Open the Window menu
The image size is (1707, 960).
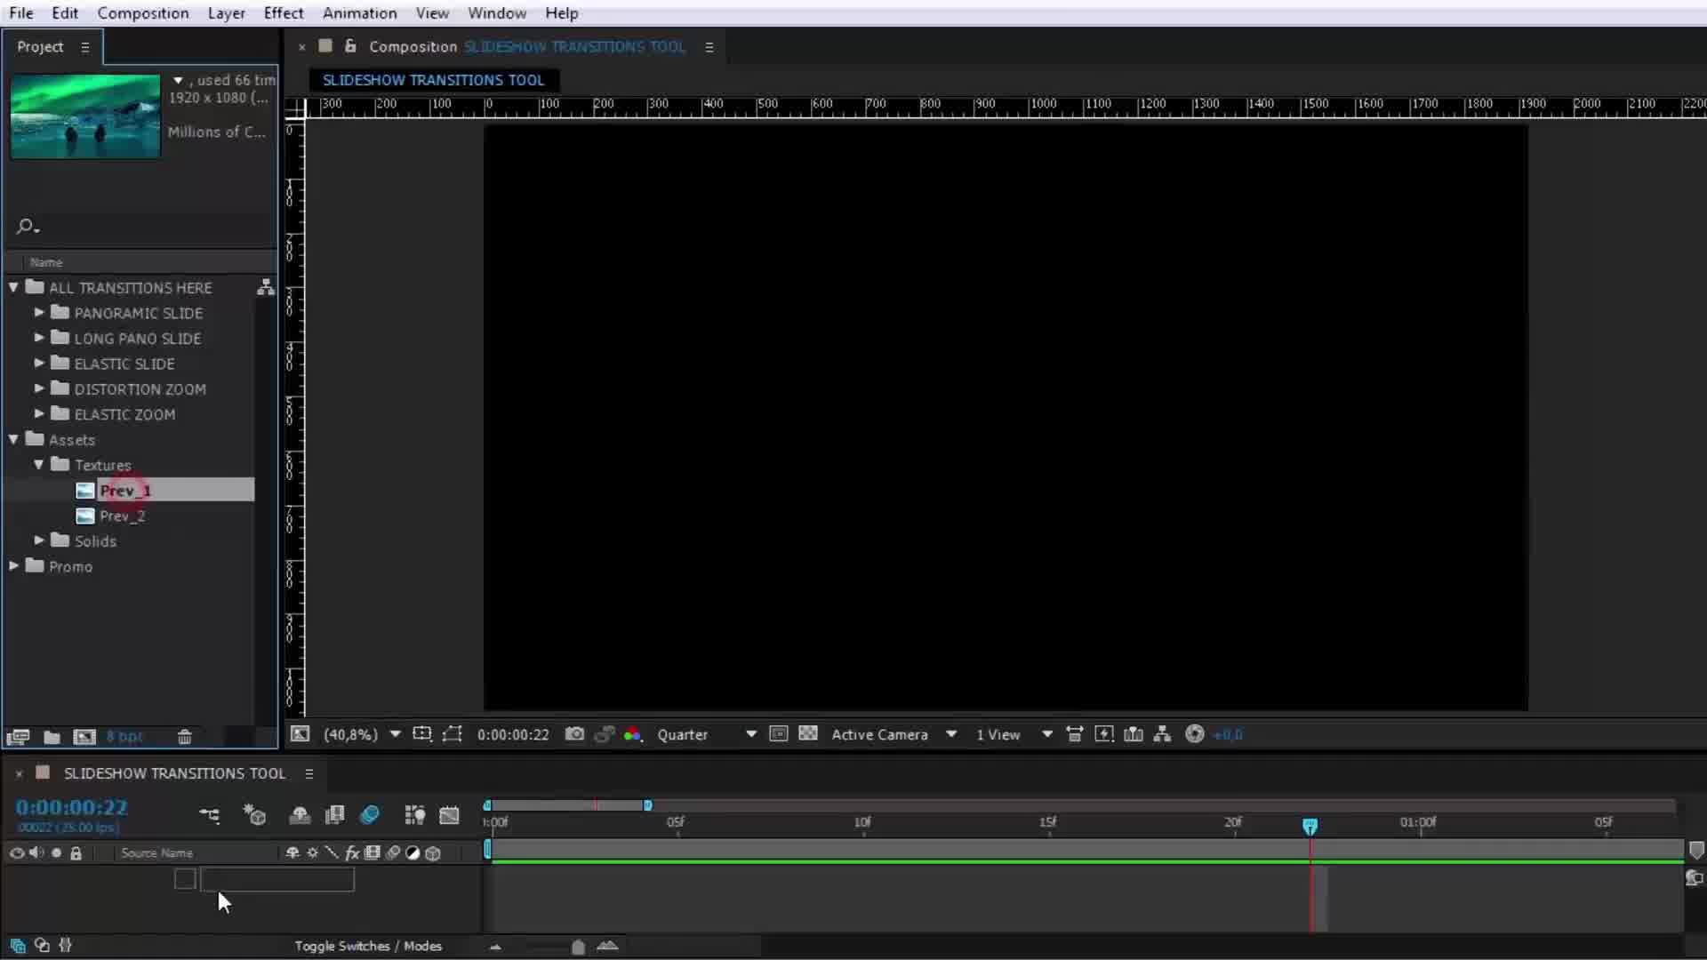497,13
